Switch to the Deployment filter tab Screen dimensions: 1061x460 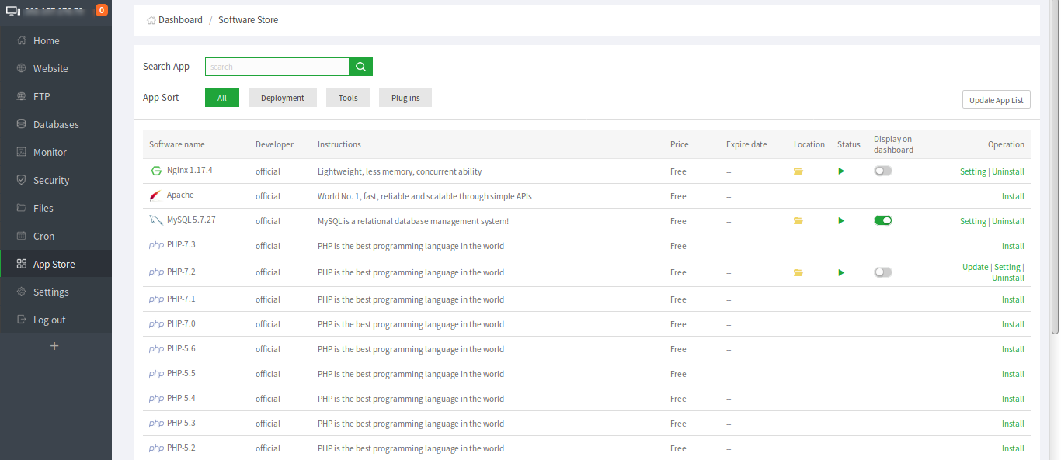282,98
